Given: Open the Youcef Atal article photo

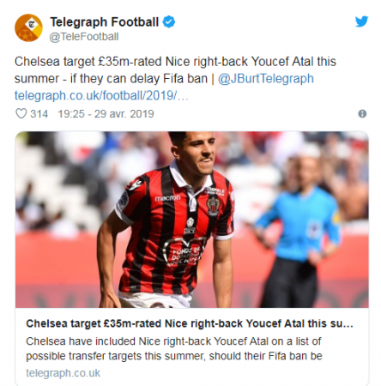Looking at the screenshot, I should click(192, 220).
